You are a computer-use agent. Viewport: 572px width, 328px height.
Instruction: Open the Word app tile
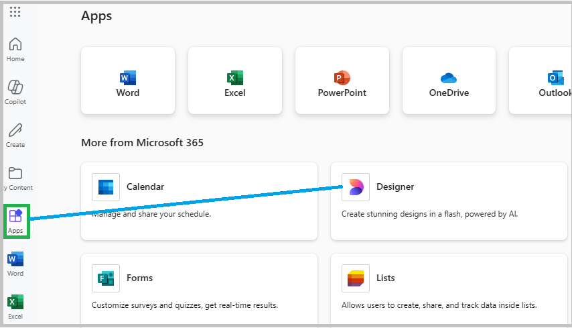click(x=128, y=80)
